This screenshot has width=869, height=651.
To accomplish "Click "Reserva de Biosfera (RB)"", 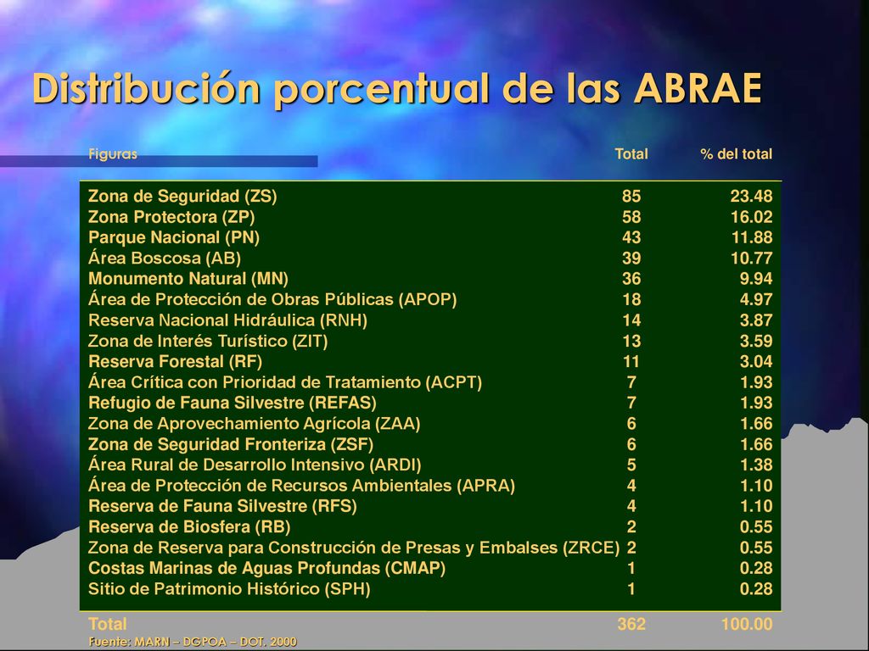I will [x=189, y=526].
